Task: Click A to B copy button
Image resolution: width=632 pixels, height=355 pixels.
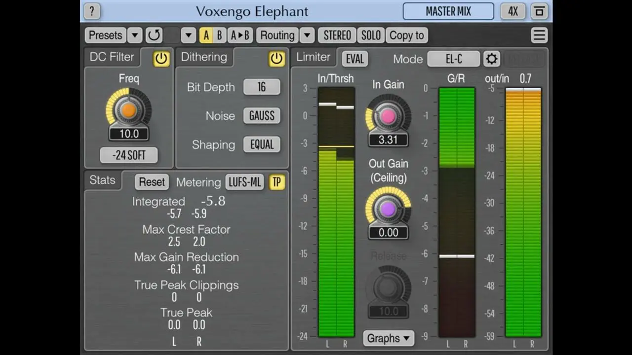Action: (x=240, y=35)
